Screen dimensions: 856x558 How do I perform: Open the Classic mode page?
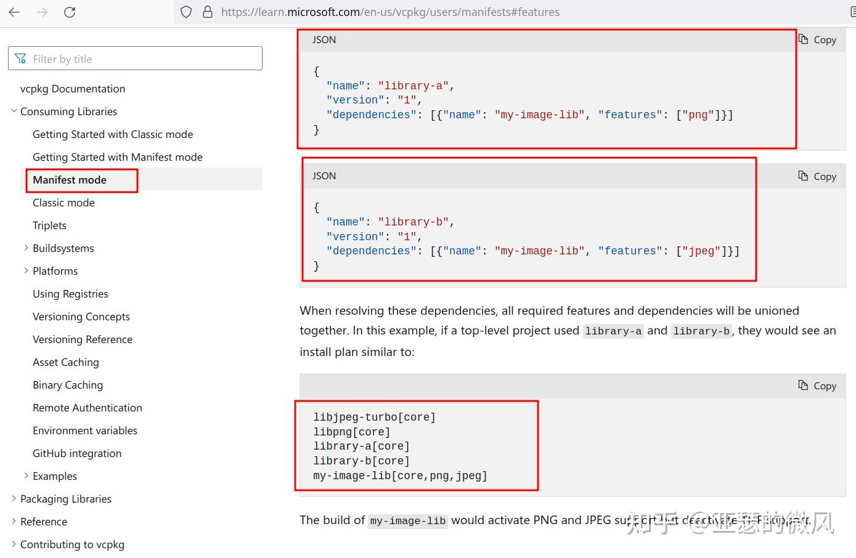click(x=63, y=203)
